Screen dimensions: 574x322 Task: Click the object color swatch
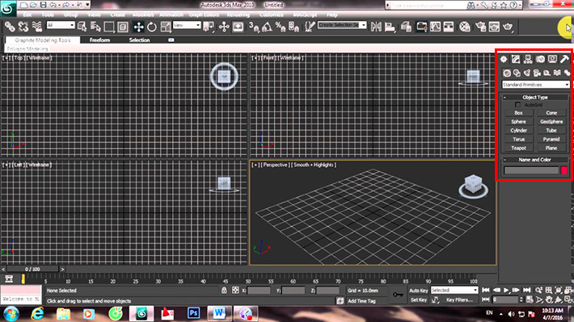click(x=564, y=170)
